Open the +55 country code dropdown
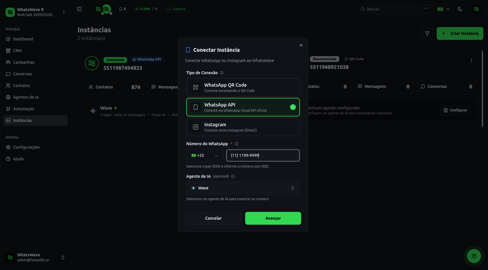This screenshot has height=270, width=488. [x=205, y=155]
